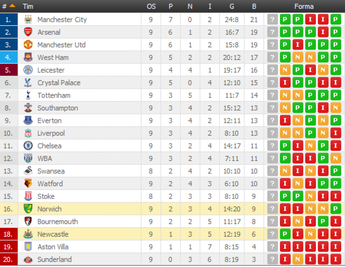Click the Tottenham club crest icon
Viewport: 345px width, 267px height.
pyautogui.click(x=28, y=95)
